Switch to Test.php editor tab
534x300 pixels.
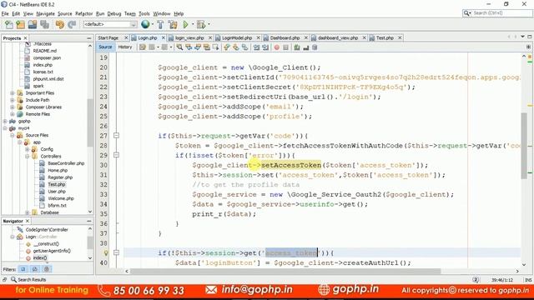click(385, 37)
